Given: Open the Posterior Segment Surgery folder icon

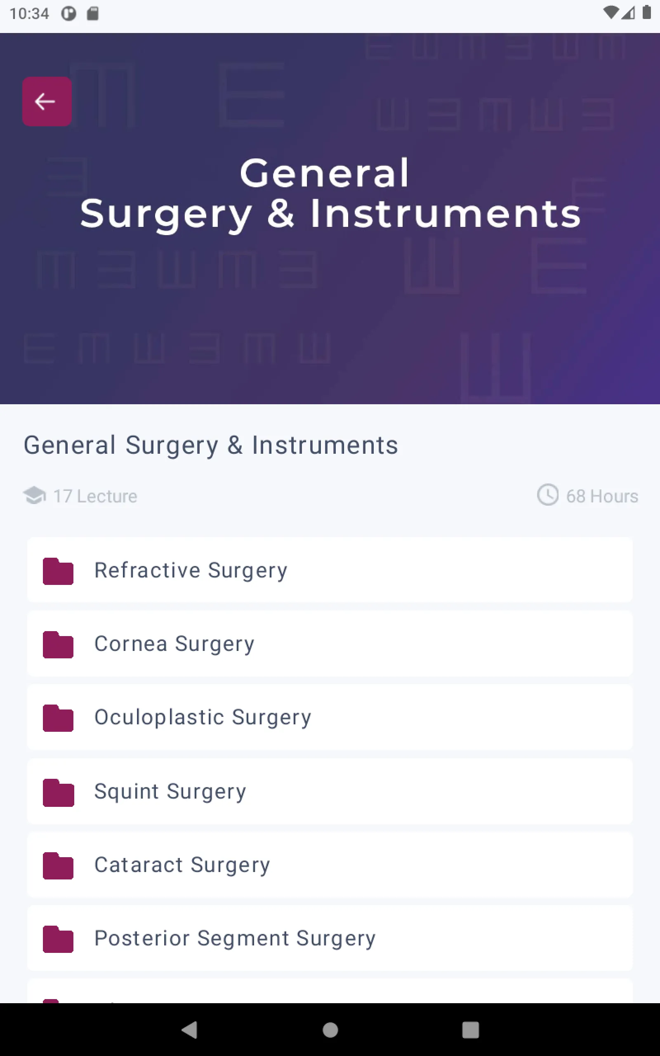Looking at the screenshot, I should click(x=58, y=938).
